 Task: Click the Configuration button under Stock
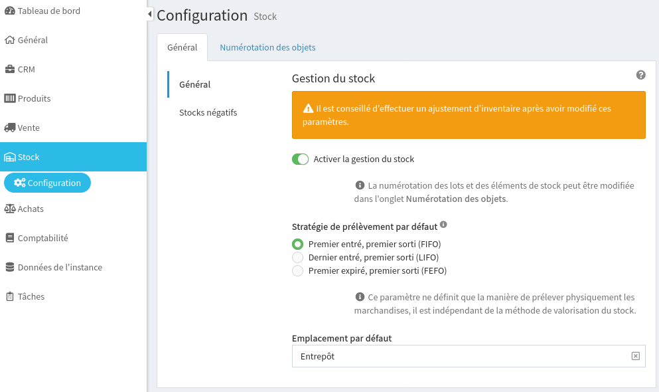click(48, 183)
